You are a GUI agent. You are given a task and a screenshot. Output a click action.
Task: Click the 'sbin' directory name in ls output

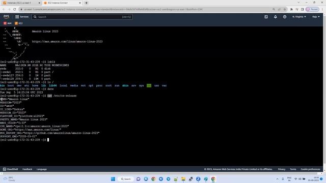(x=125, y=85)
